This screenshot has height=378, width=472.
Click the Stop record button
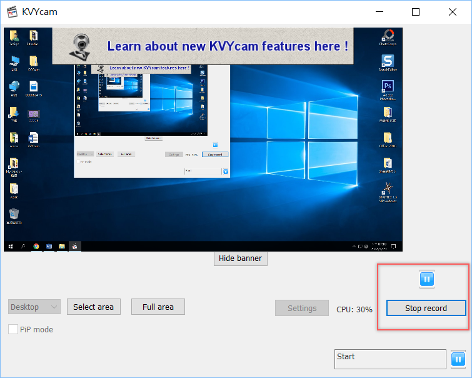point(426,309)
